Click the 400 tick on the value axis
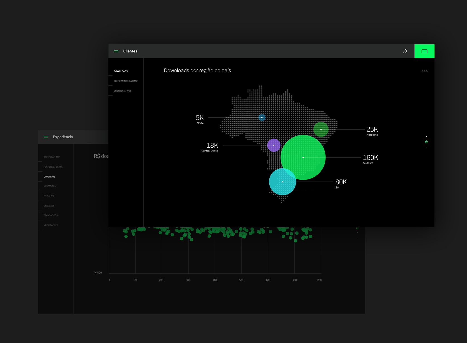Image resolution: width=467 pixels, height=343 pixels. [x=215, y=280]
